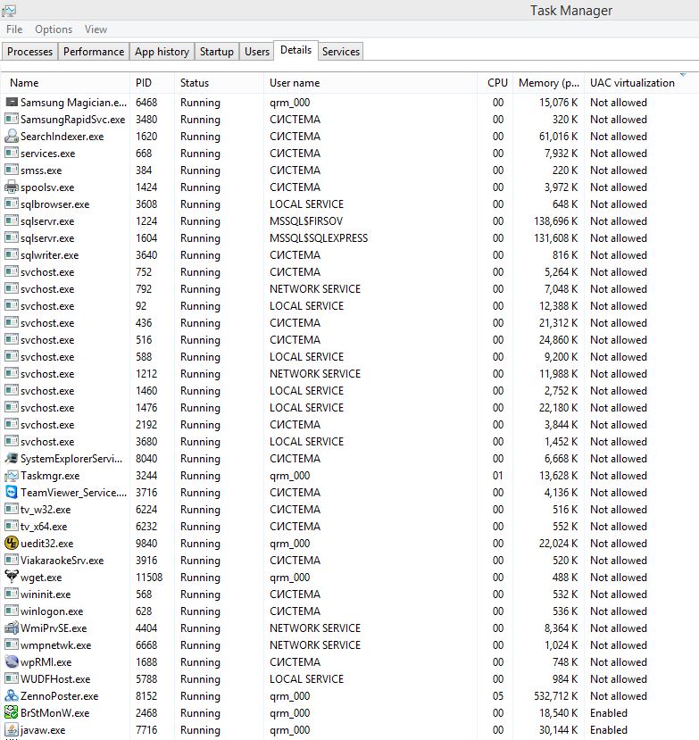Click the Taskmgr.exe process icon
Screen dimensions: 699x740
pyautogui.click(x=12, y=475)
